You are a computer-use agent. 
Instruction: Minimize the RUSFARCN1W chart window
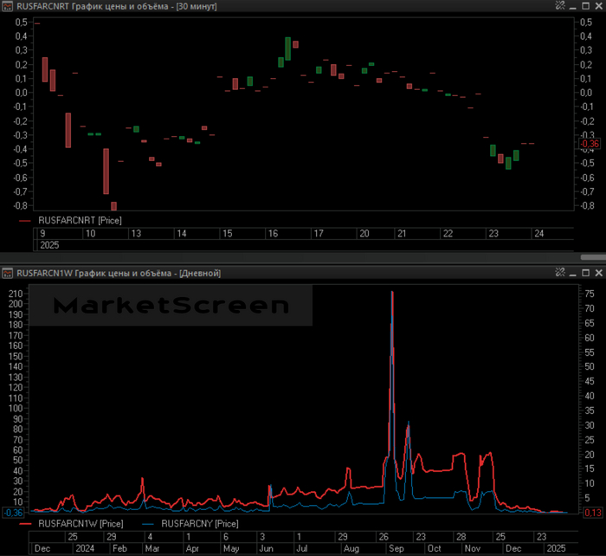(x=573, y=274)
